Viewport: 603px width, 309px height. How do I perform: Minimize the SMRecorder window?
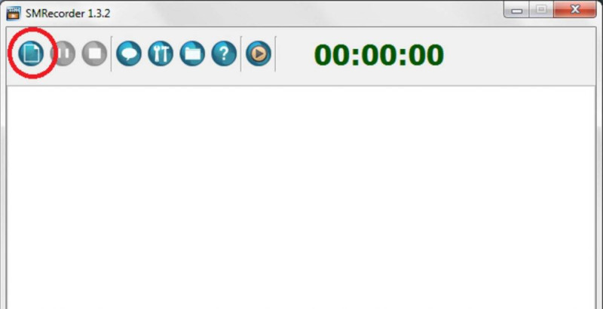(x=516, y=10)
